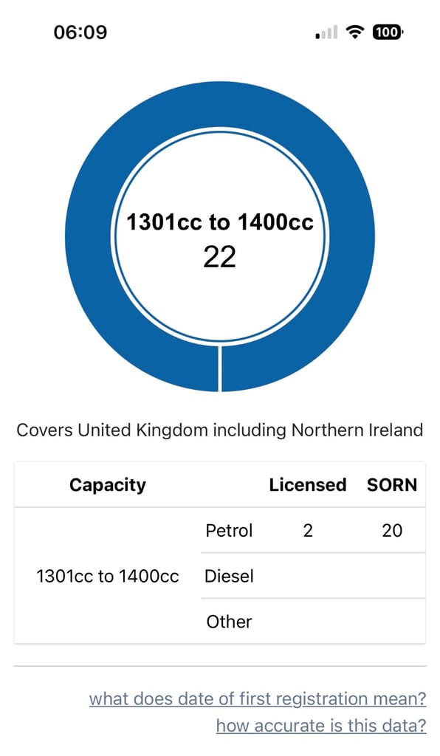Screen dimensions: 440x756
Task: Open 'how accurate is this data?' link
Action: tap(321, 725)
